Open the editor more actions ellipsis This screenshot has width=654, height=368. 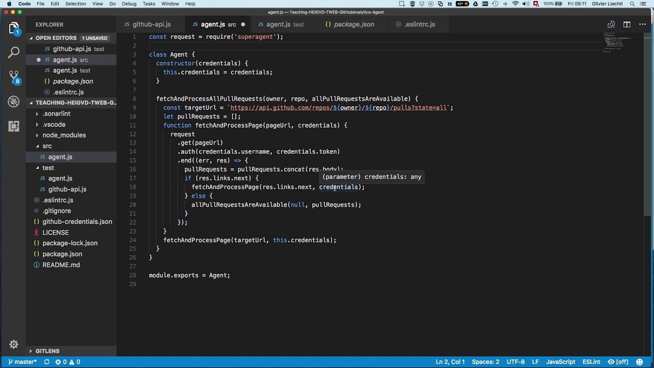coord(642,25)
